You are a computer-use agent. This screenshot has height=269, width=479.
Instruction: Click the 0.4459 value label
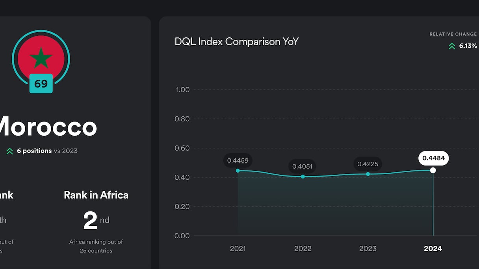[238, 160]
